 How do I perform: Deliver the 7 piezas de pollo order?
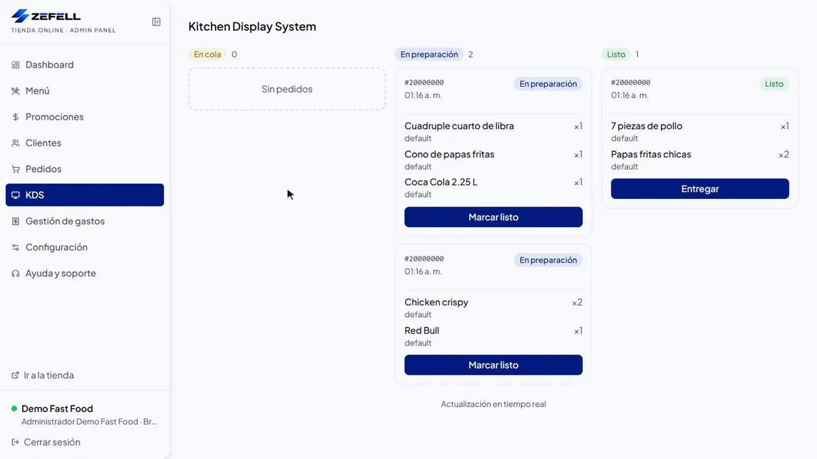coord(700,189)
